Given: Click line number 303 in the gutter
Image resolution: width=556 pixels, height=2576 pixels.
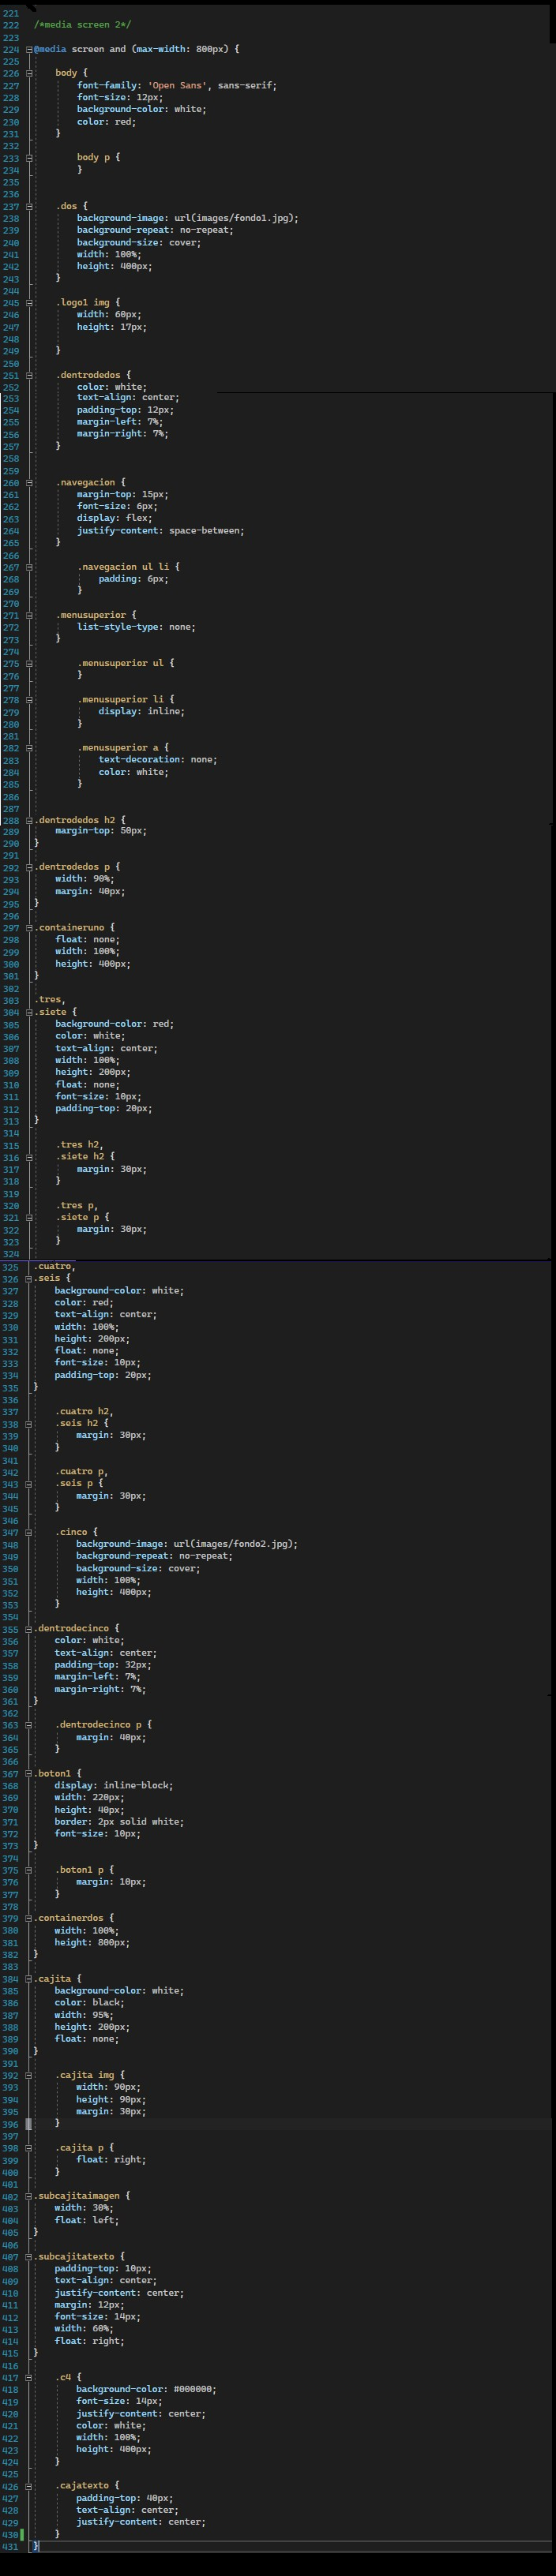Looking at the screenshot, I should [x=11, y=1000].
